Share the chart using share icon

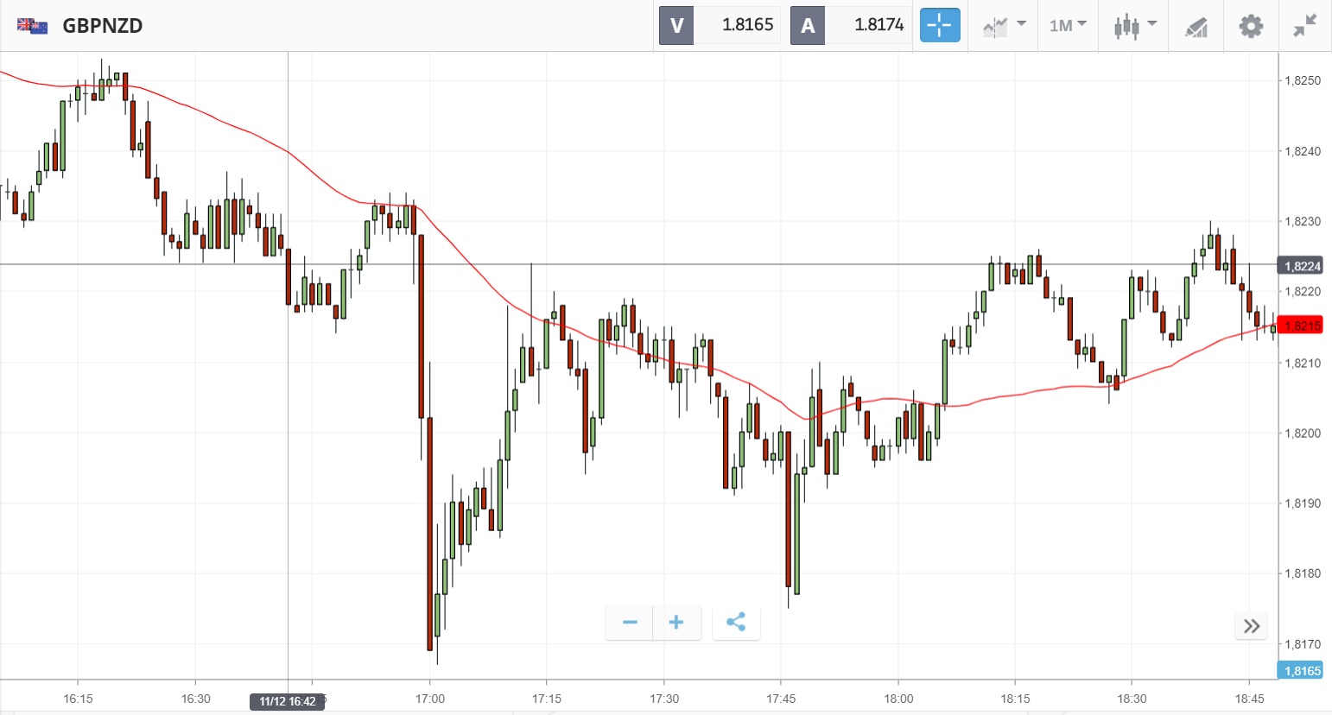(736, 623)
